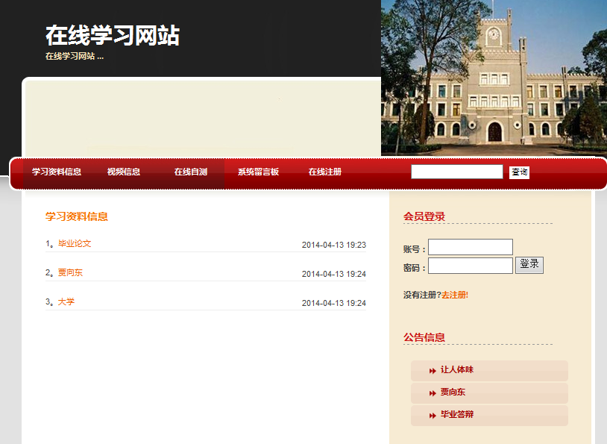Click the search box in the red bar

pos(457,172)
